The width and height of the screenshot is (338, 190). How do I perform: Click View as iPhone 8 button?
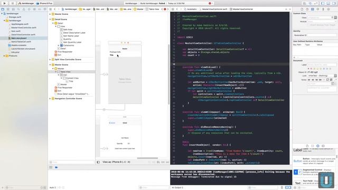pyautogui.click(x=116, y=162)
